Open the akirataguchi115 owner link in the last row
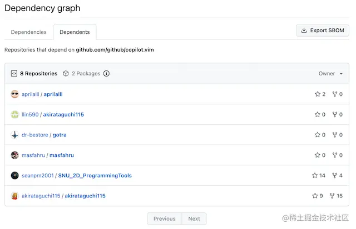Viewport: 356px width, 229px height. [41, 196]
